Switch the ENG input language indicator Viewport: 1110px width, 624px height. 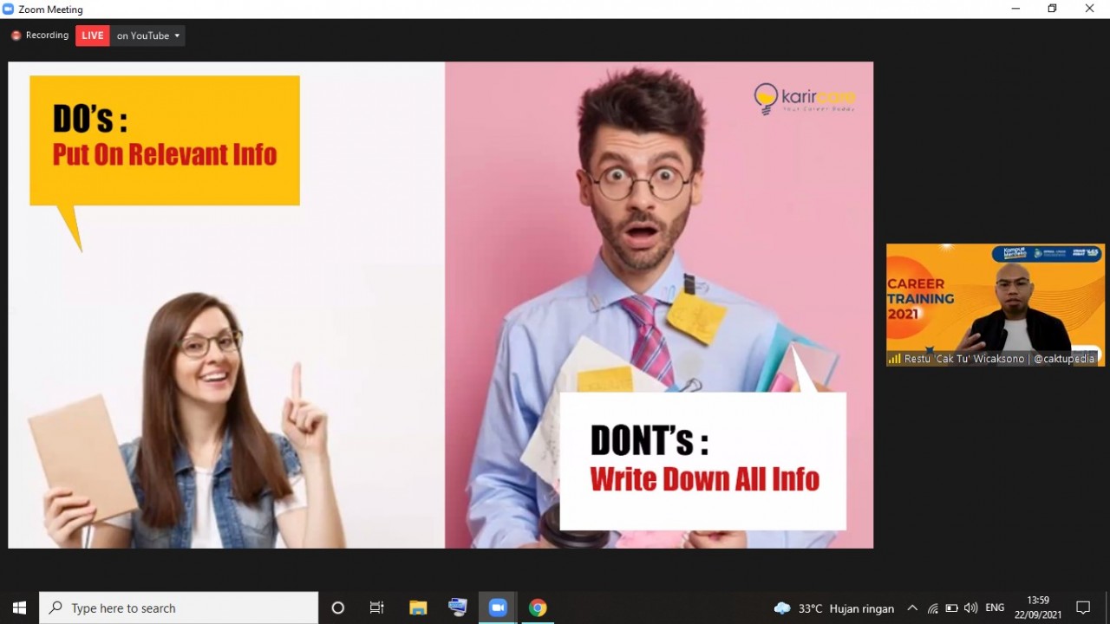pyautogui.click(x=995, y=608)
